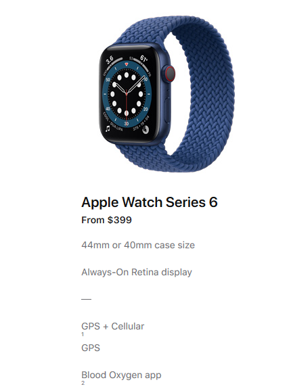Image resolution: width=289 pixels, height=391 pixels.
Task: Click the red triangle marker atop the dial
Action: pos(127,64)
